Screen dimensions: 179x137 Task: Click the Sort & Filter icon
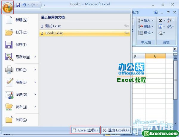tap(169, 20)
